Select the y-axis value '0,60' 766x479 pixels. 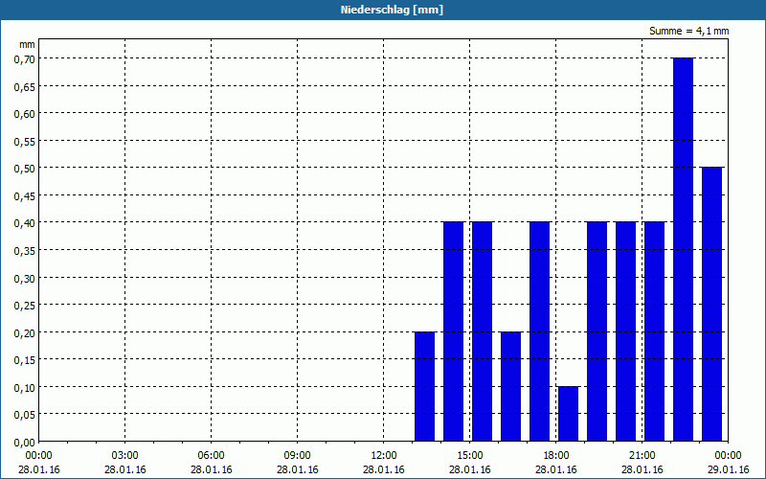point(24,113)
